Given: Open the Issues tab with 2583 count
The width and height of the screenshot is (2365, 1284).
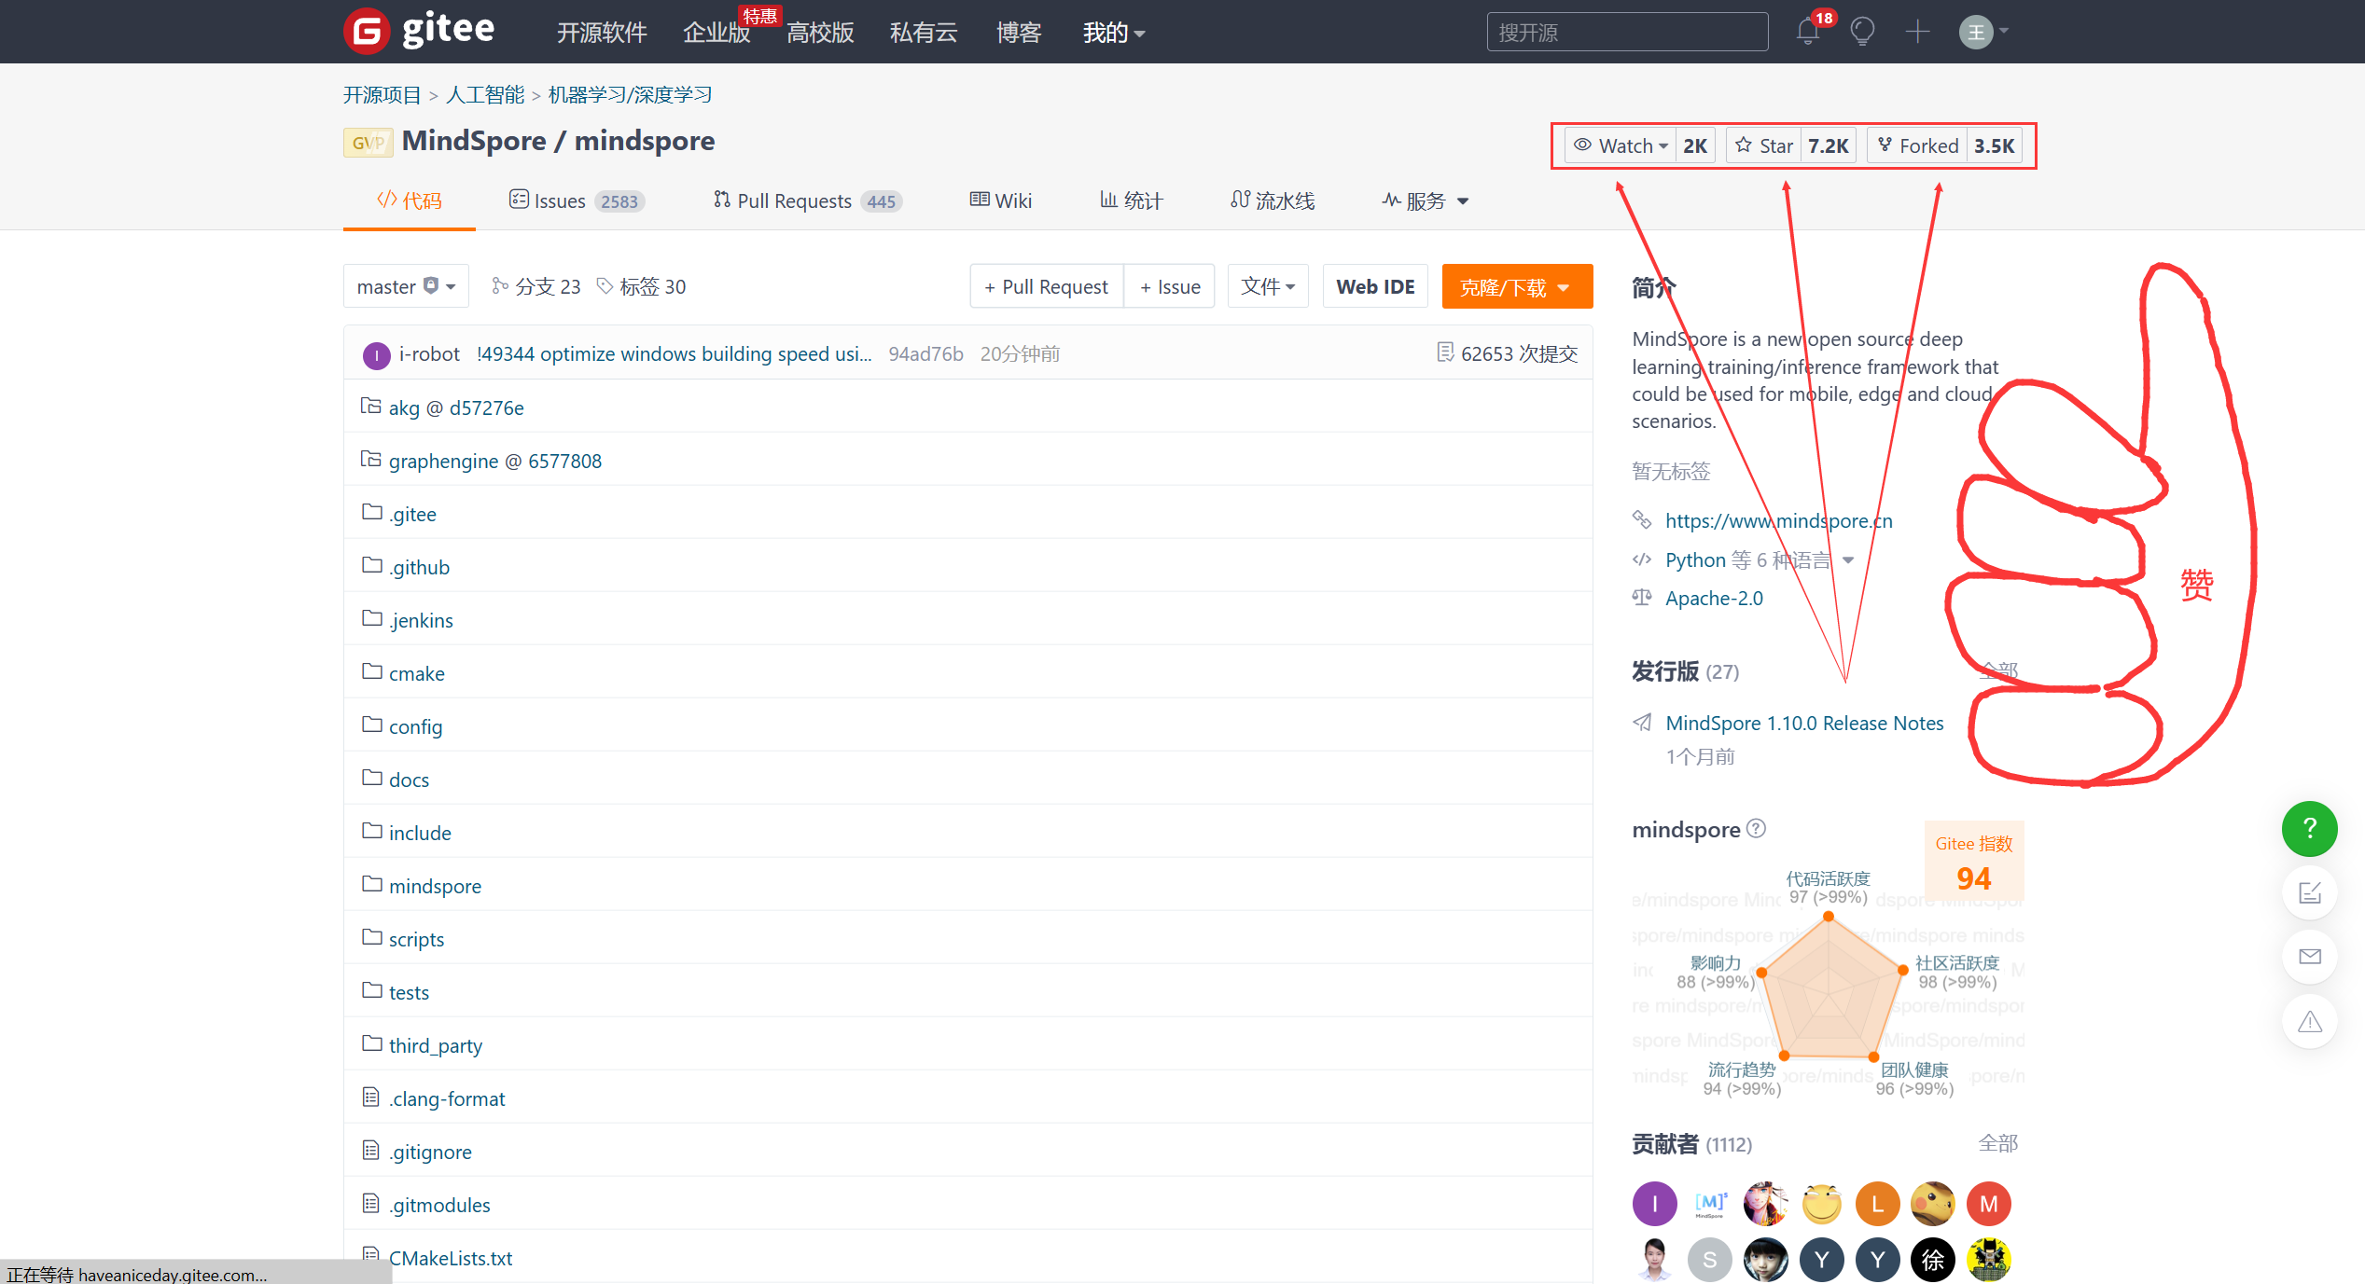Looking at the screenshot, I should point(576,200).
